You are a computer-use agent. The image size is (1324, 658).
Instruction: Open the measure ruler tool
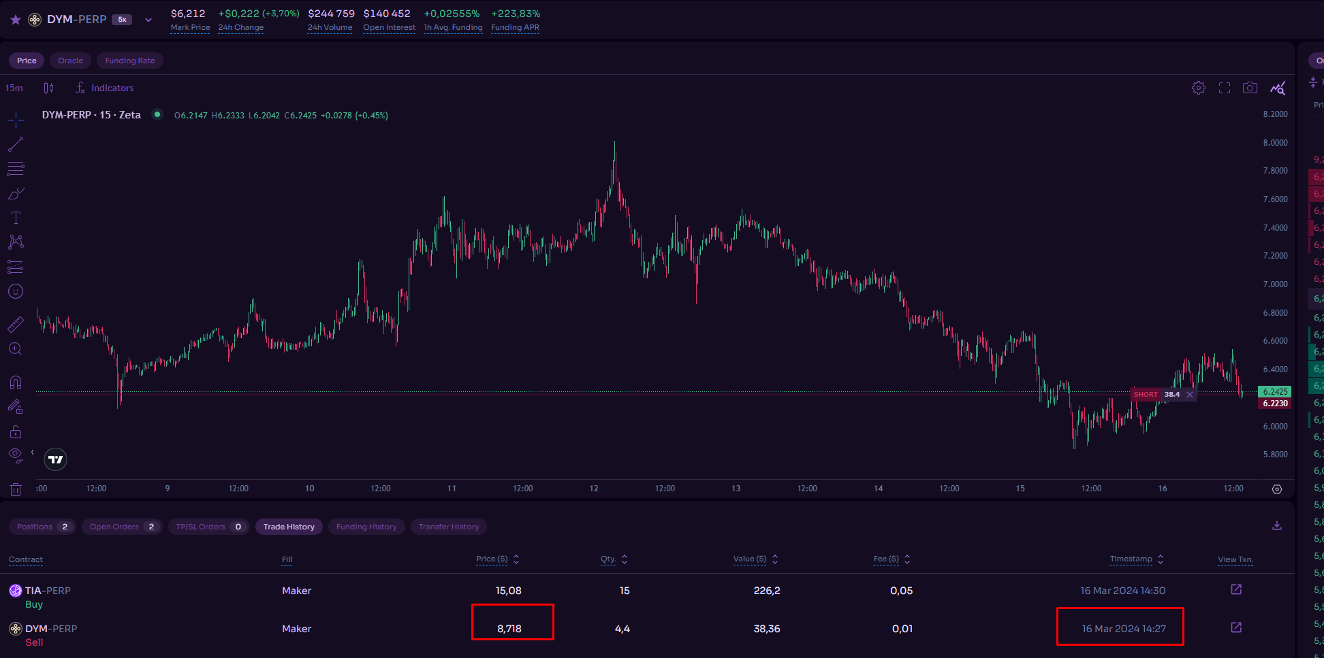pyautogui.click(x=16, y=325)
